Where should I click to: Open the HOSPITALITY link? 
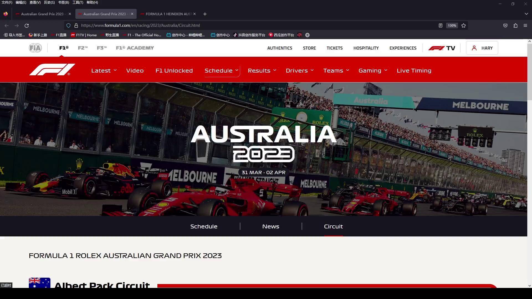pos(366,48)
